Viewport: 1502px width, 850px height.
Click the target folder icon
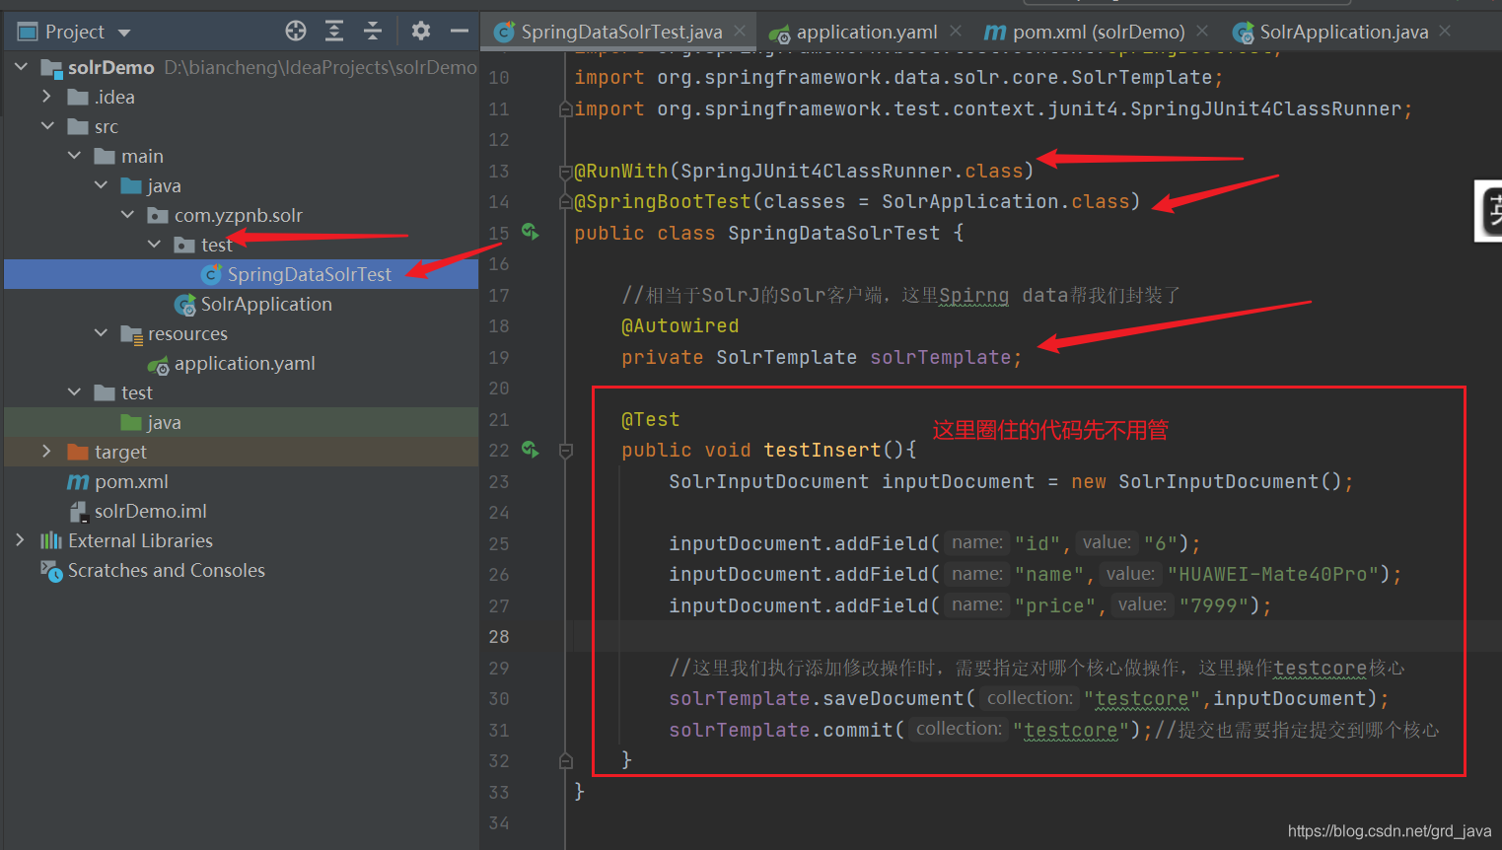point(78,452)
